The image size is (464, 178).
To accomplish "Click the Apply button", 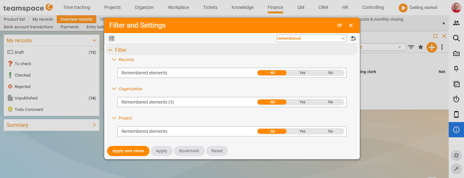I will 162,151.
